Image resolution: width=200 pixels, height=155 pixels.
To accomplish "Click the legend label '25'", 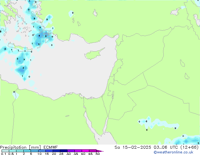I will coord(61,154).
